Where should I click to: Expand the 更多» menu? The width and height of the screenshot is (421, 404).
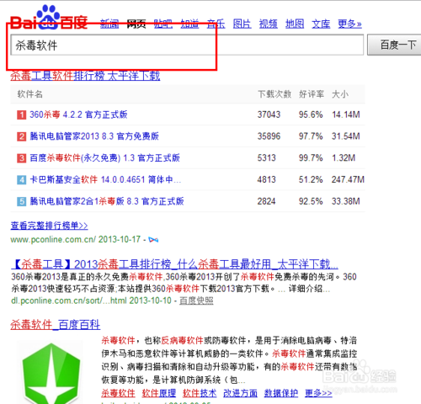(349, 24)
